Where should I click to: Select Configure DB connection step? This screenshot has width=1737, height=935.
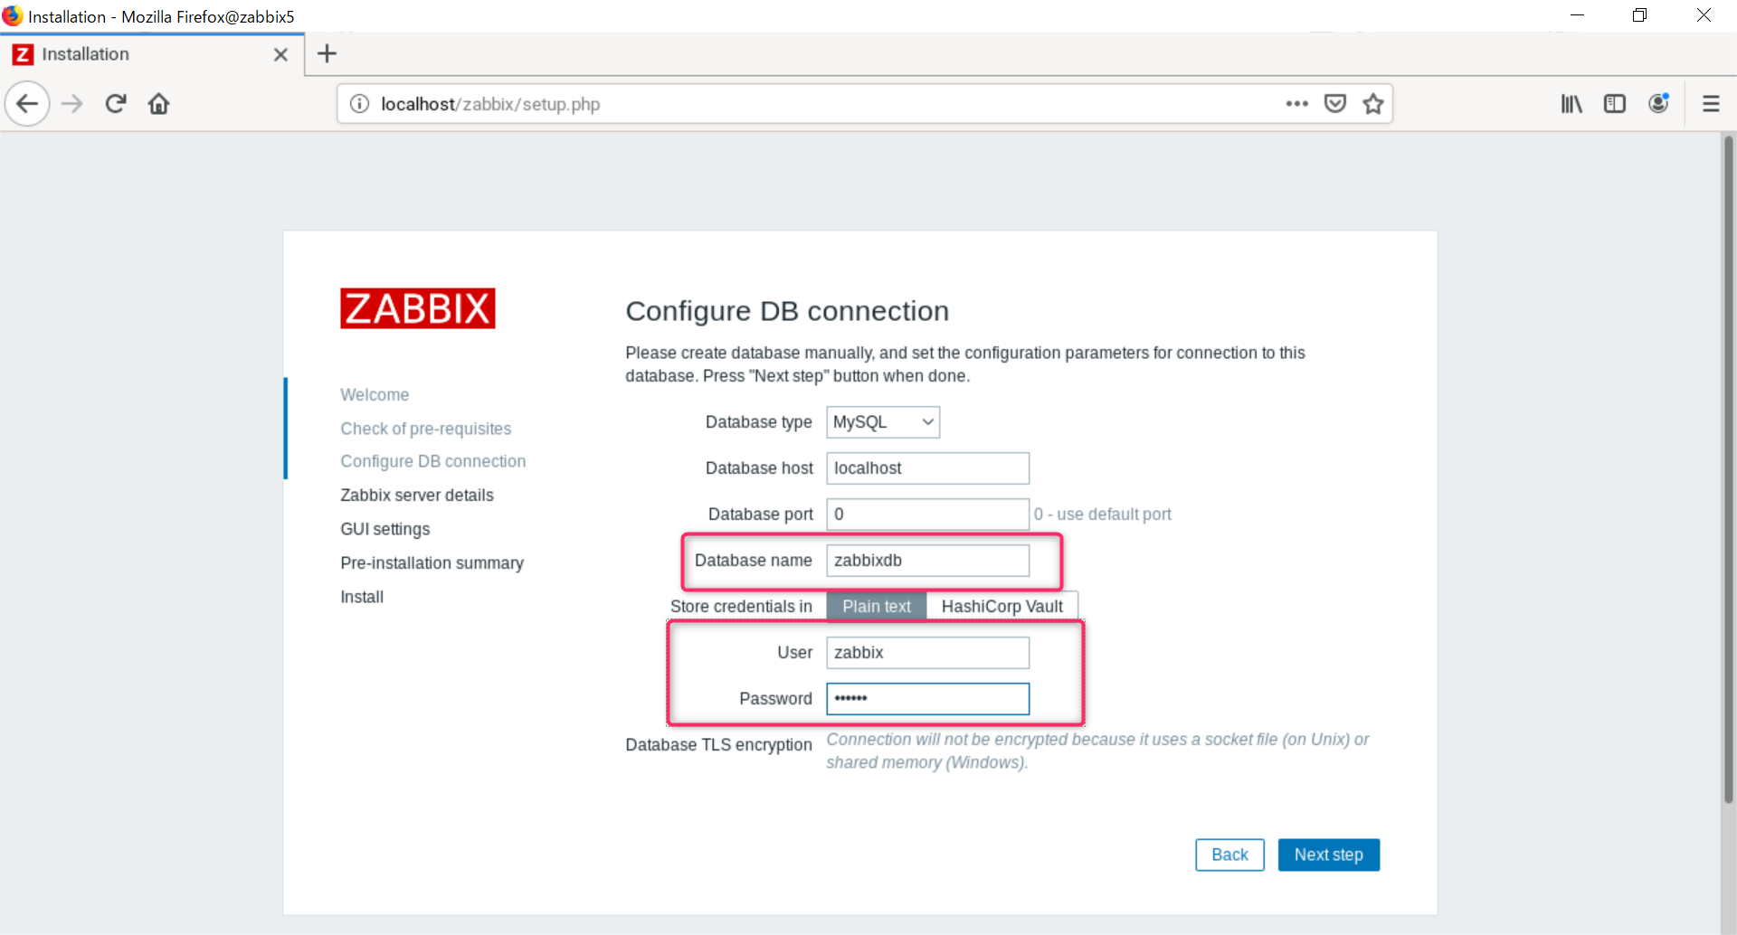[432, 461]
